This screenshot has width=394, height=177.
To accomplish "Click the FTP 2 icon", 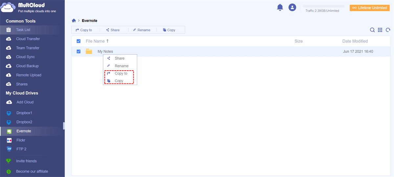I will pos(9,149).
